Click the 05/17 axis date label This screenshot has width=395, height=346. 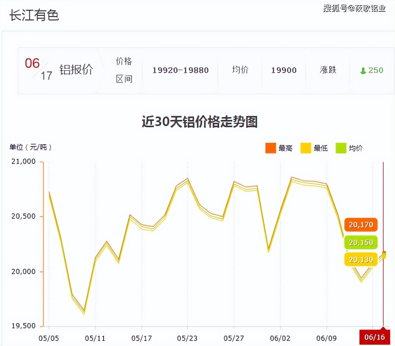[142, 338]
